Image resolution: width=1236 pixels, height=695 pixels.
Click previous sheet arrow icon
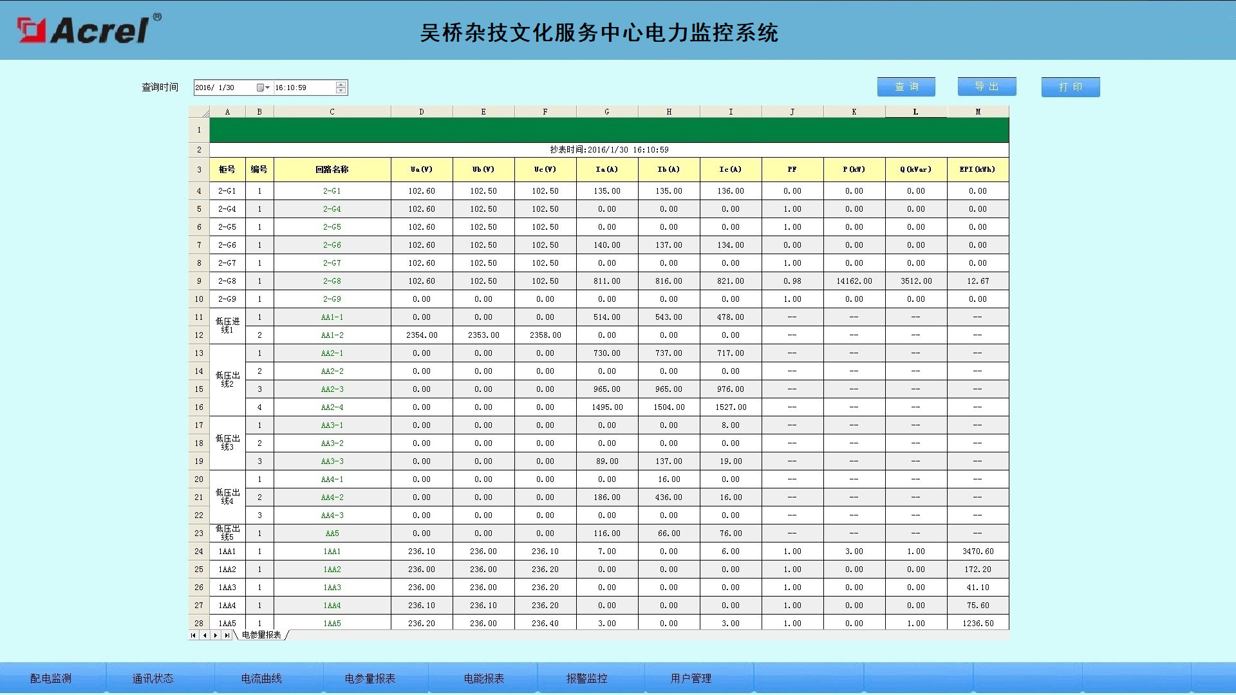[x=205, y=635]
